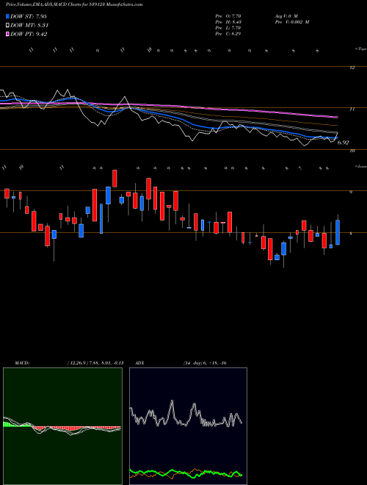Select the 'DOW PT: 9.42' legend label
Screen dimensions: 367x485
tap(29, 35)
